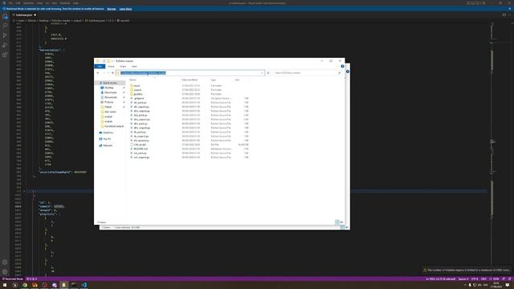Click the Manage link in Restricted Mode banner
This screenshot has height=289, width=514.
(x=112, y=9)
